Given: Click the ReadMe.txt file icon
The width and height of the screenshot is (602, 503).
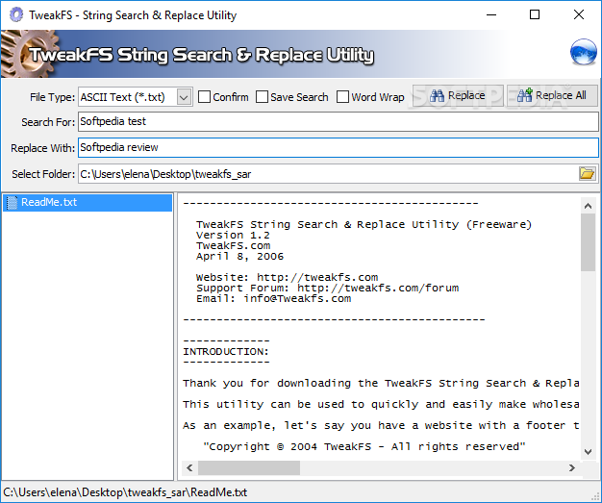Looking at the screenshot, I should (12, 202).
